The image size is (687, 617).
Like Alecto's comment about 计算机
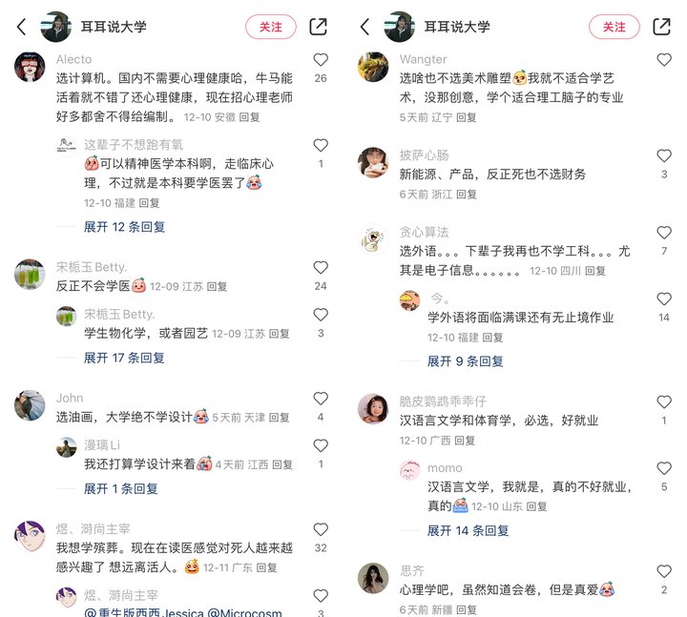point(321,59)
